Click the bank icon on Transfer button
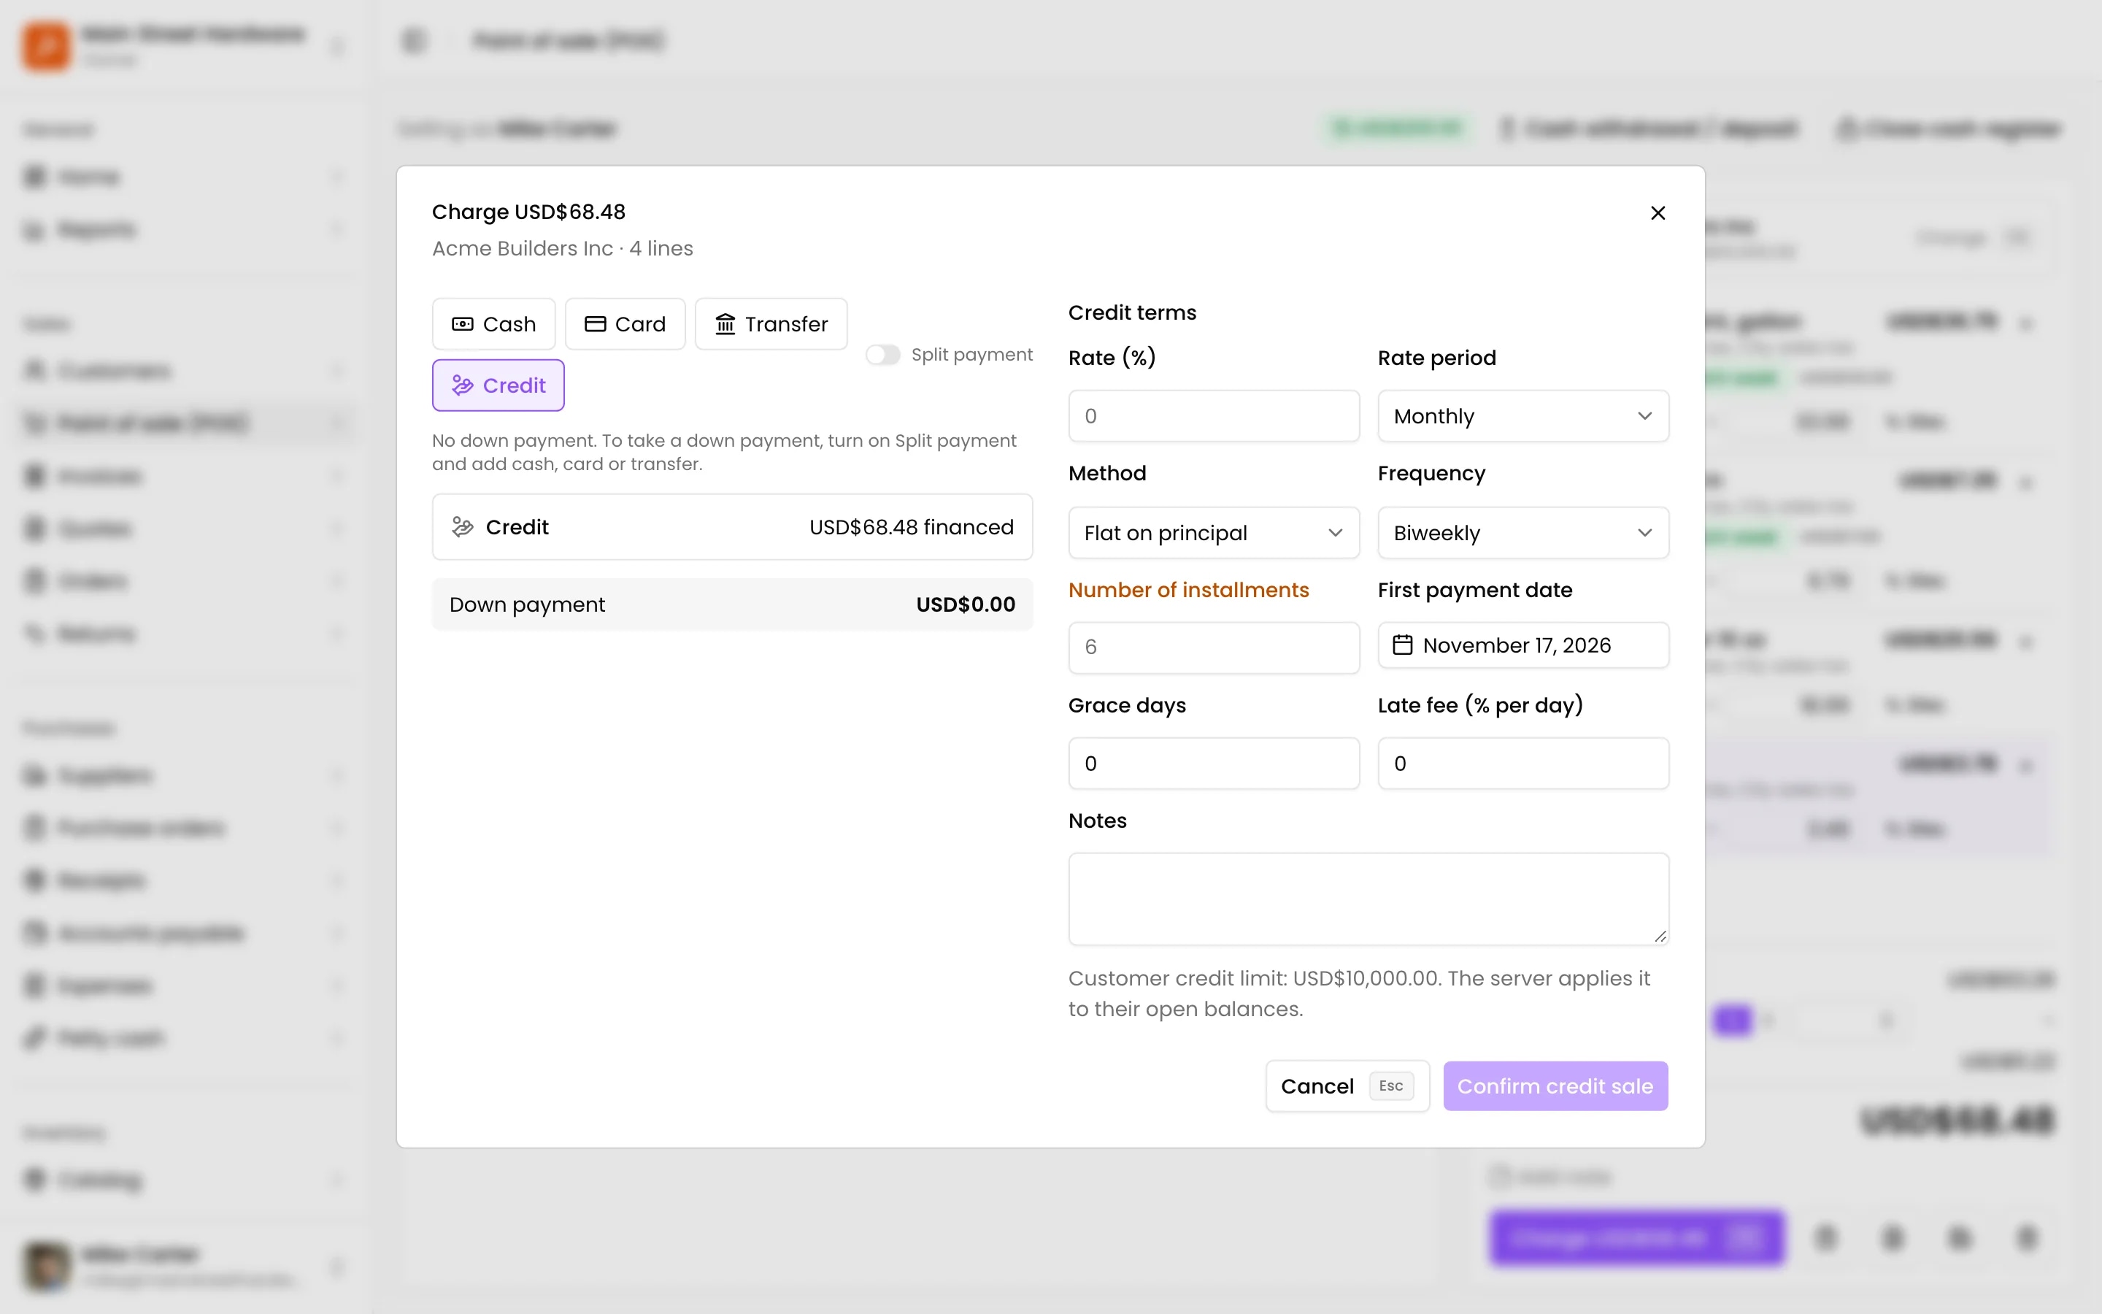 [x=725, y=324]
